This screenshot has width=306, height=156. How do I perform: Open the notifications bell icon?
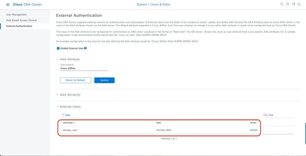point(299,4)
